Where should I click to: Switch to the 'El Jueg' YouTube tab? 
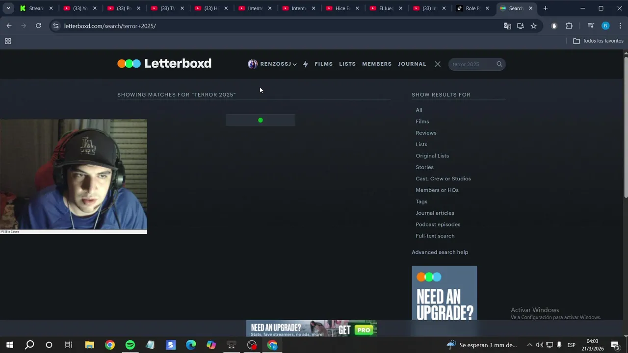(386, 8)
